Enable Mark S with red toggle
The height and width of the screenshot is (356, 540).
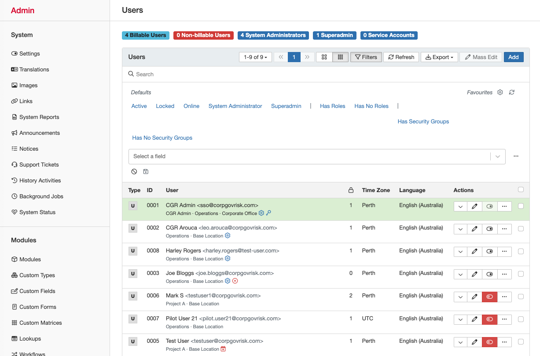point(489,297)
